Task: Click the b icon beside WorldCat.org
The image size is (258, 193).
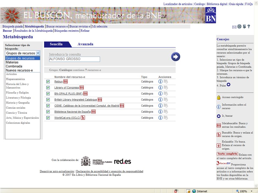Action: 83,118
